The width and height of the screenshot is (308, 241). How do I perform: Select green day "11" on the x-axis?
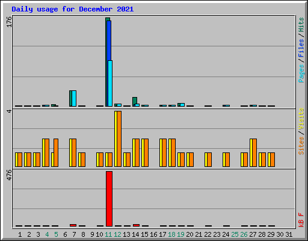pos(108,234)
